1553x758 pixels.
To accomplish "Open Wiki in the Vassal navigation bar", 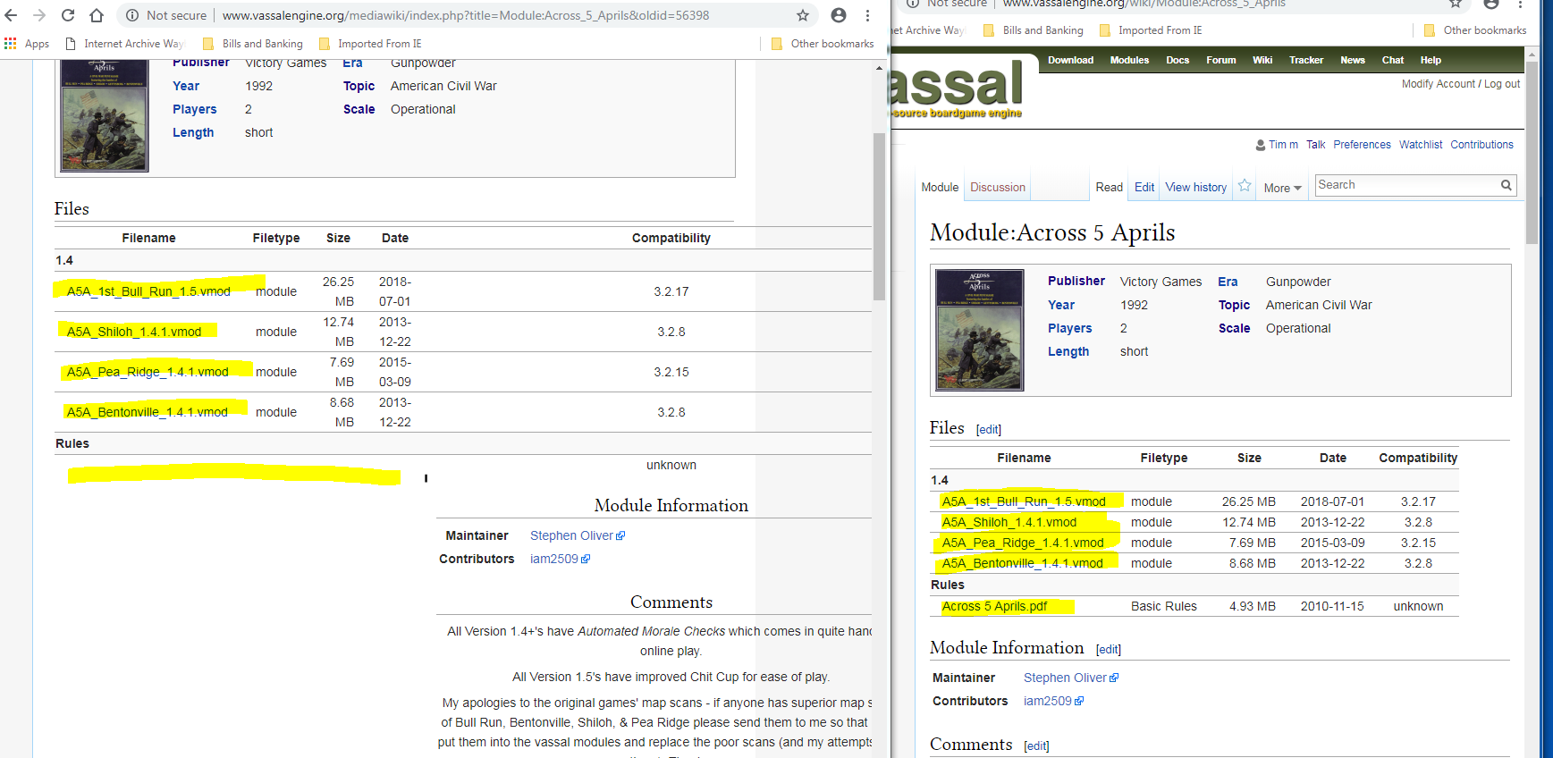I will tap(1262, 60).
